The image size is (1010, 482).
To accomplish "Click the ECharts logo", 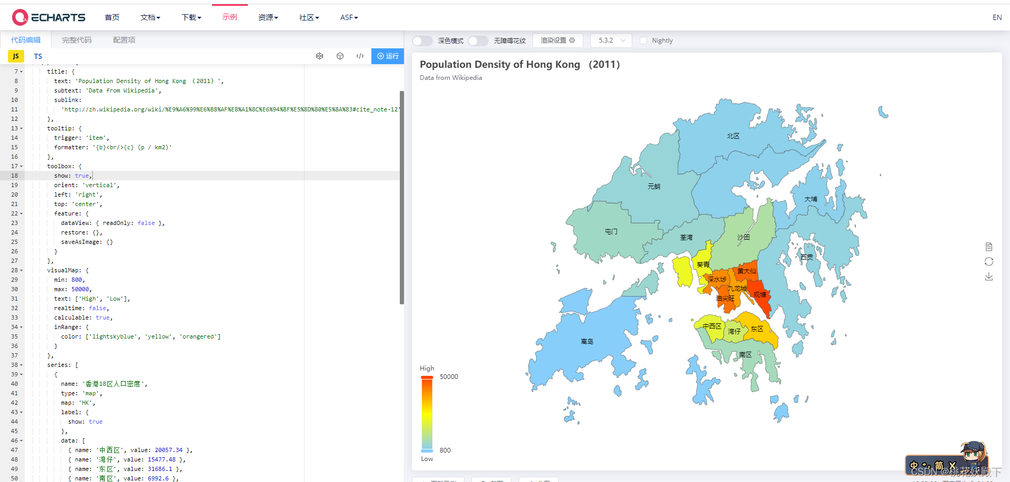I will tap(48, 17).
